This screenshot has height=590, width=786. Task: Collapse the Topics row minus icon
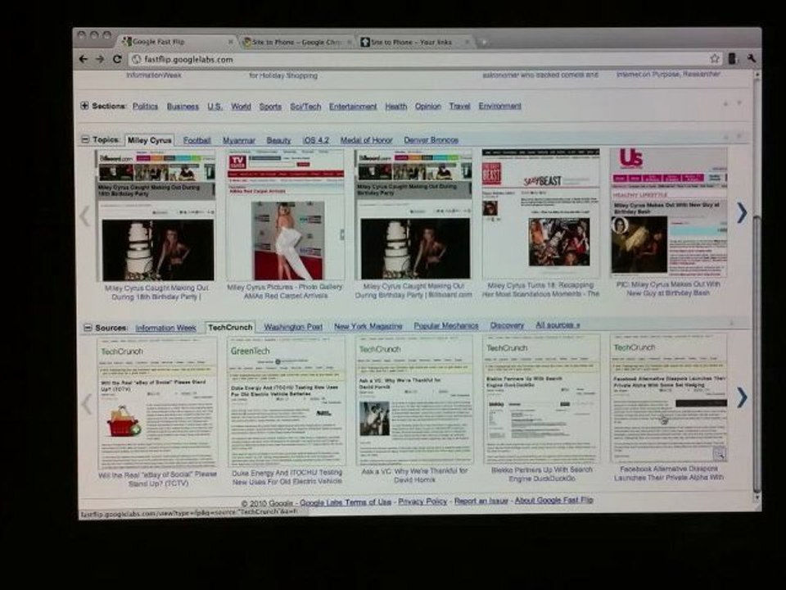point(85,139)
